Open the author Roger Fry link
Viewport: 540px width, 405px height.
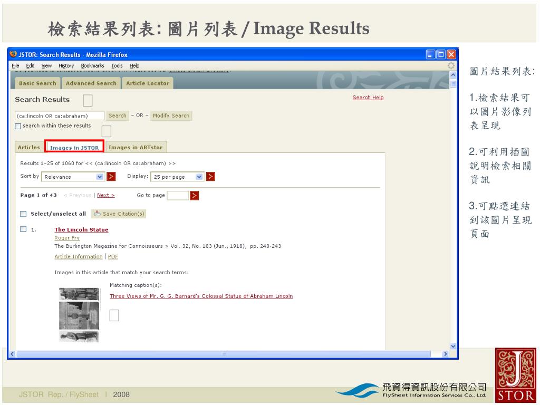click(67, 238)
